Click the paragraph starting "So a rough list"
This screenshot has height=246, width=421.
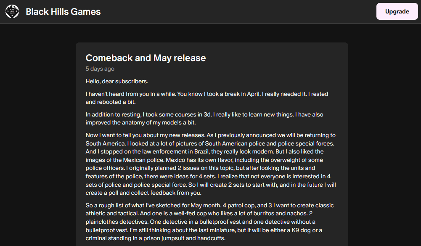click(210, 222)
